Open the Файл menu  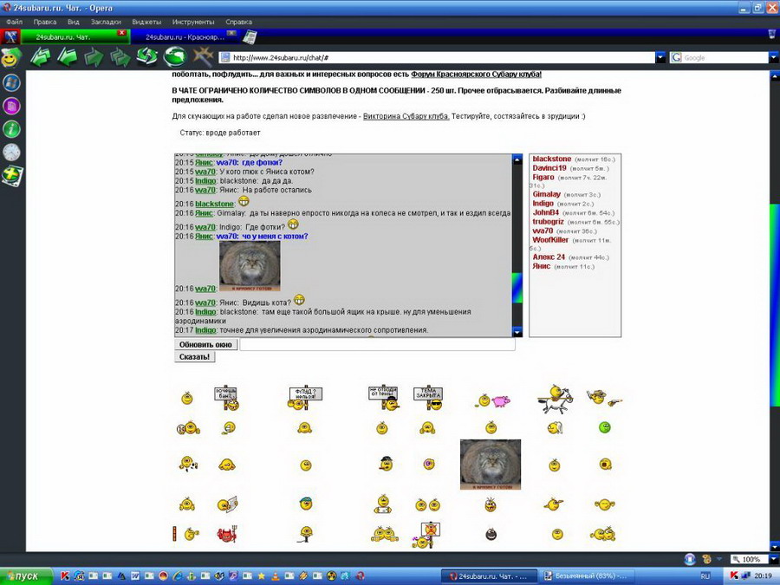click(15, 22)
